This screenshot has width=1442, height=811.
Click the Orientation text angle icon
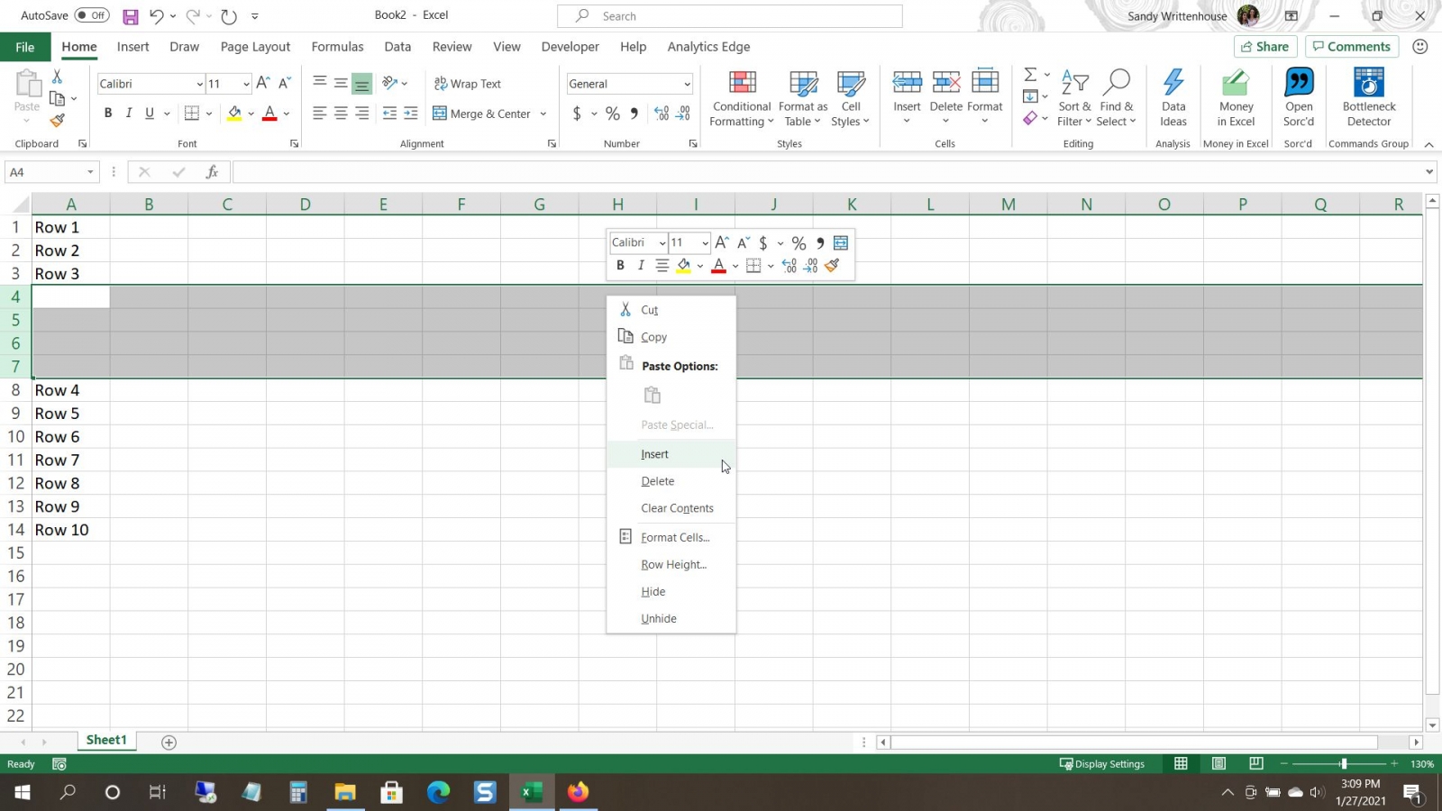pyautogui.click(x=390, y=83)
